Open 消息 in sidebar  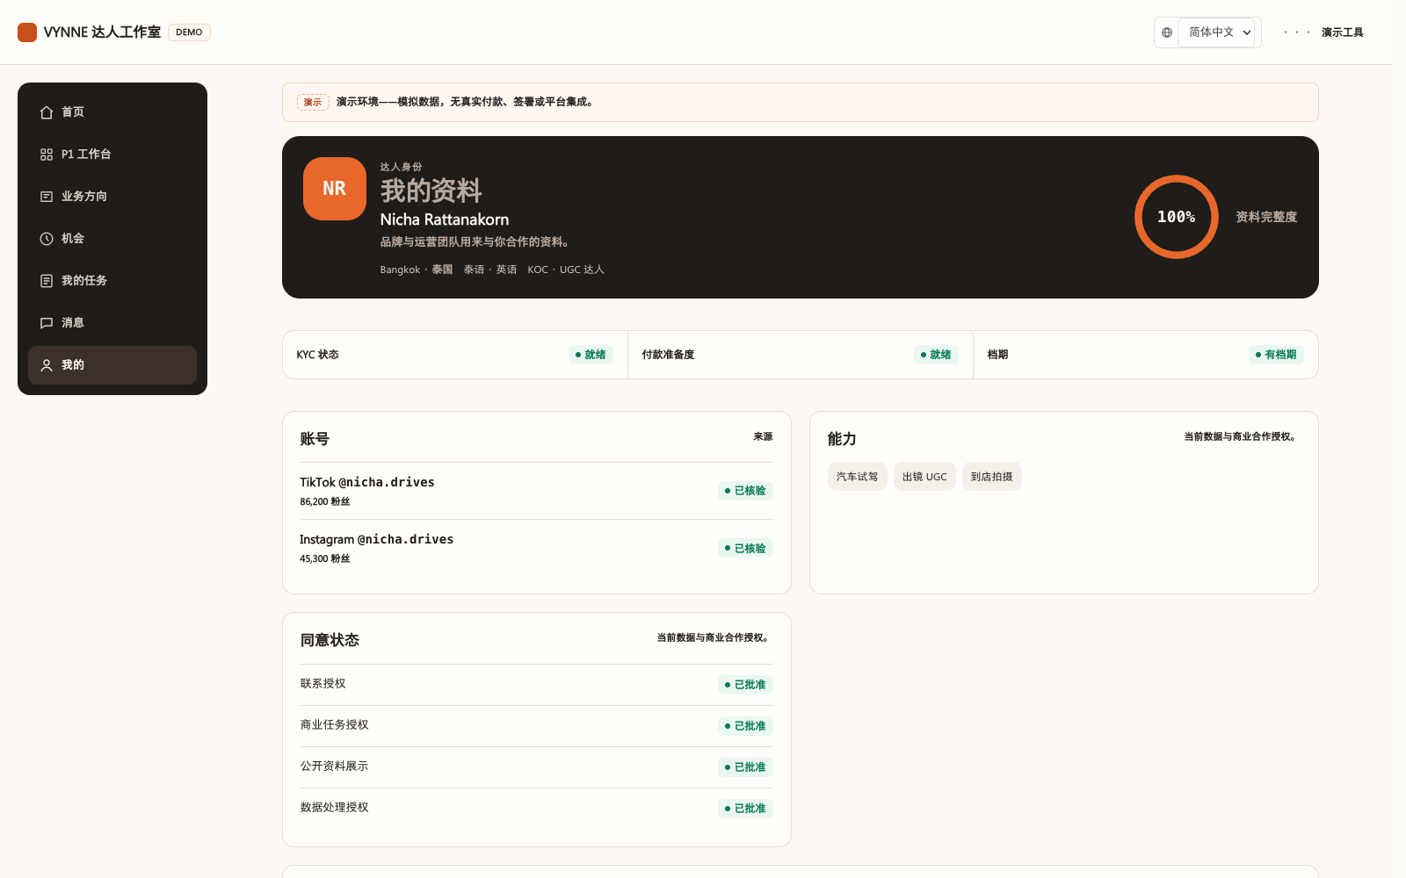[112, 323]
